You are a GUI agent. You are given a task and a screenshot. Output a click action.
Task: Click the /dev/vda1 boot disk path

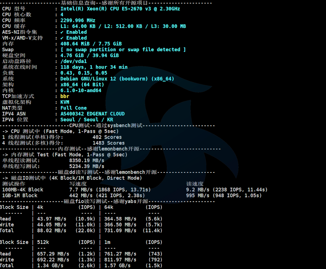click(x=74, y=61)
